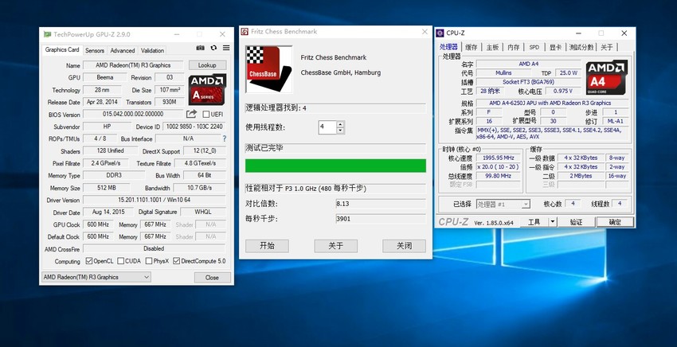Click the Release Date value Apr 28, 2014
The height and width of the screenshot is (347, 677).
point(101,102)
